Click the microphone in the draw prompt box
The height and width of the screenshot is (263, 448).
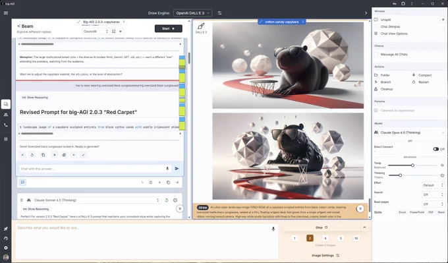[273, 229]
